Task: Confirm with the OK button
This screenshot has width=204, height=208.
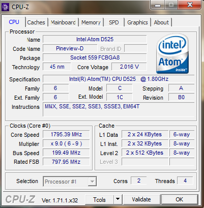Action: (180, 199)
